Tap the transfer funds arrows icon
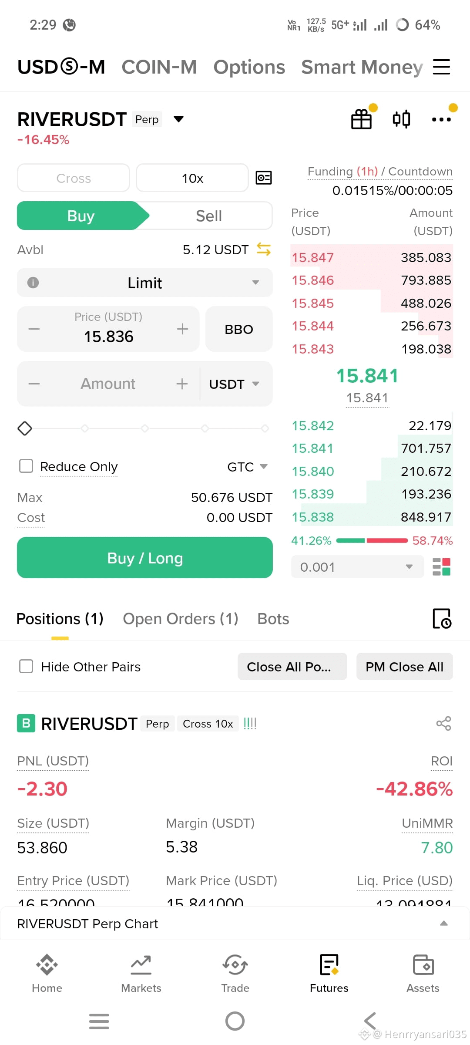Screen dimensions: 470x1045 click(x=264, y=249)
